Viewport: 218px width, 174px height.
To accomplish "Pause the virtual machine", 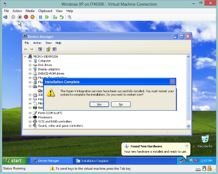I will point(41,17).
